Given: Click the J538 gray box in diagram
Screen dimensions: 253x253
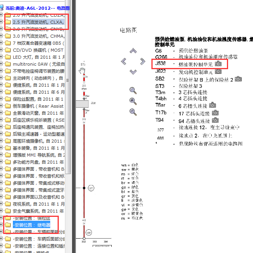Looking at the screenshot, I should (x=82, y=104).
